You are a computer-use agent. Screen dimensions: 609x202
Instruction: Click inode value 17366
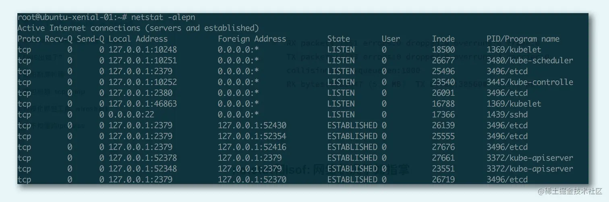click(x=443, y=115)
